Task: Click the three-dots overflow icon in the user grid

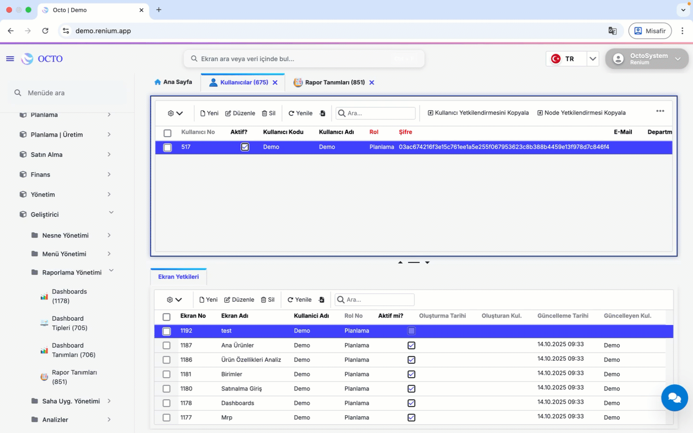Action: pos(661,111)
